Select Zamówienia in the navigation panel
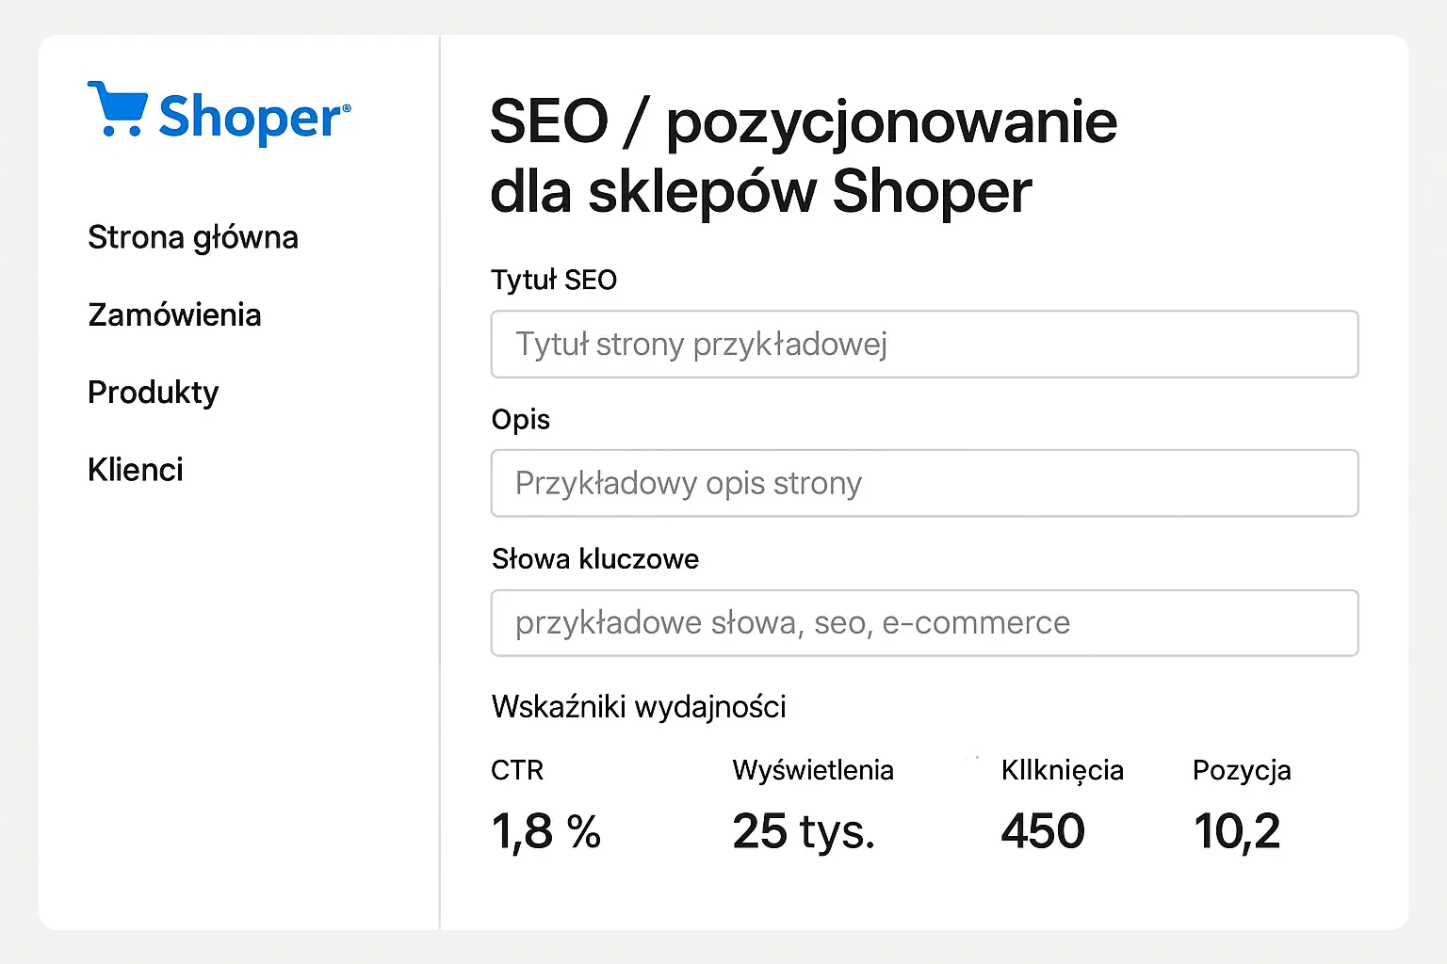 tap(174, 315)
